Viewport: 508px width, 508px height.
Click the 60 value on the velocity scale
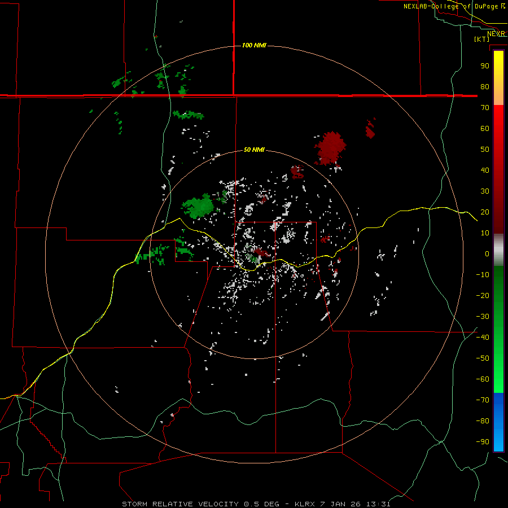point(485,128)
